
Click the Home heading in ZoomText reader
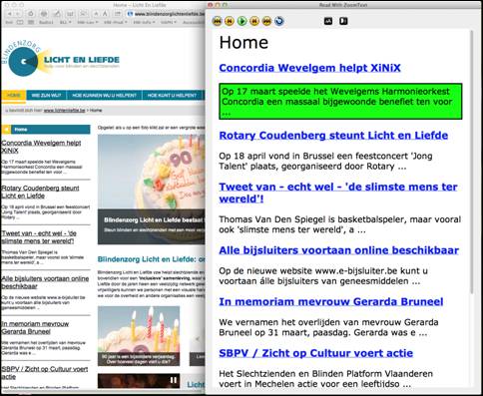point(243,43)
